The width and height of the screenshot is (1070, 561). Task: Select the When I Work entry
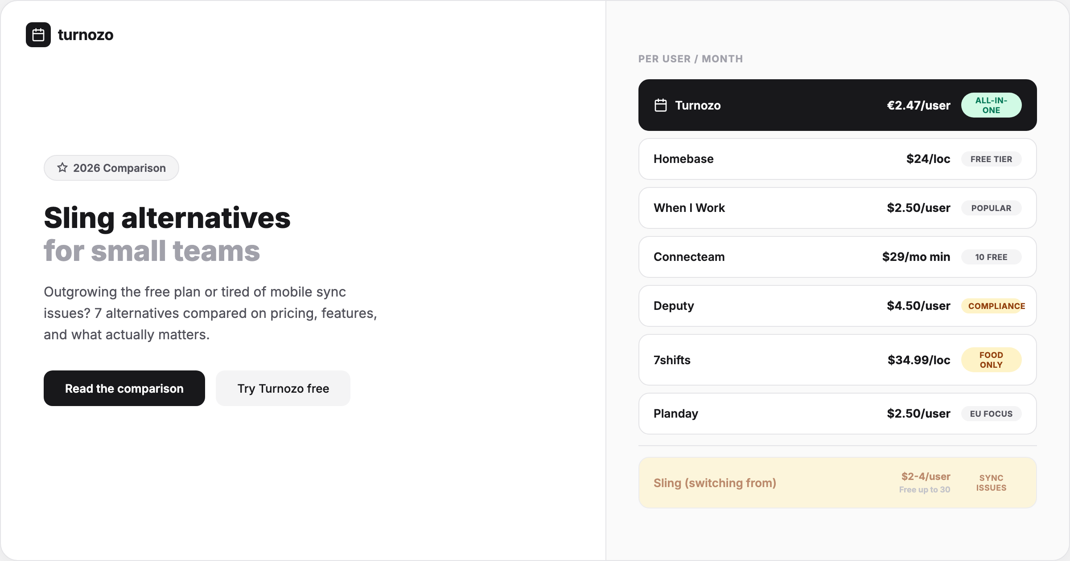click(837, 208)
